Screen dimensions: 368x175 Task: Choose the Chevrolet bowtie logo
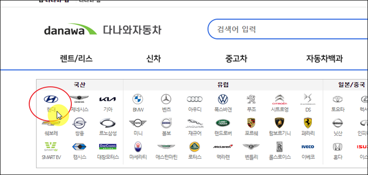pos(51,123)
